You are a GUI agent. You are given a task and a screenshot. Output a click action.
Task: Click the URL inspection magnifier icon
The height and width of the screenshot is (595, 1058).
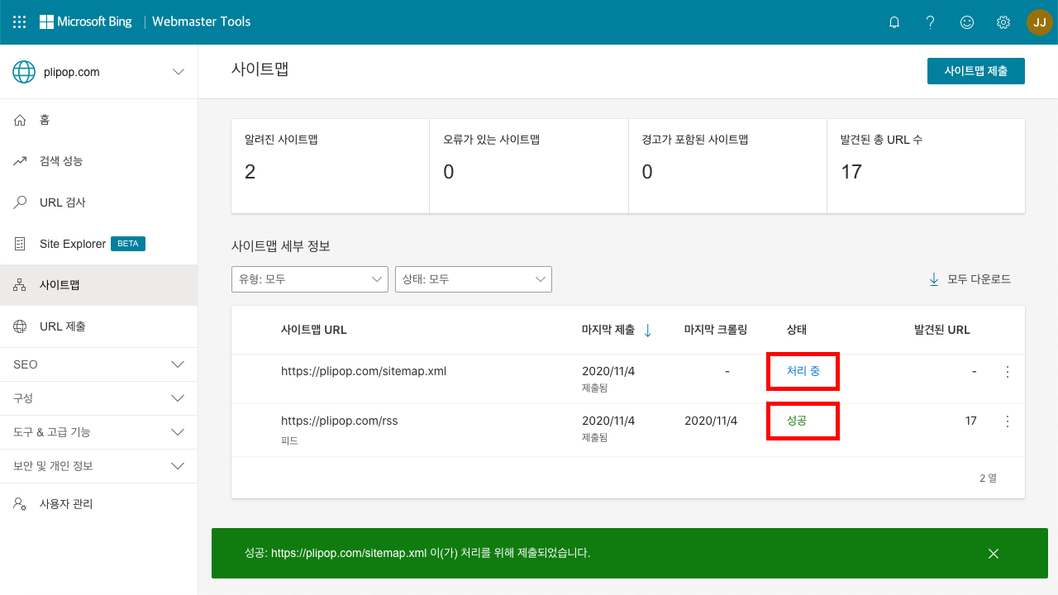(x=21, y=202)
